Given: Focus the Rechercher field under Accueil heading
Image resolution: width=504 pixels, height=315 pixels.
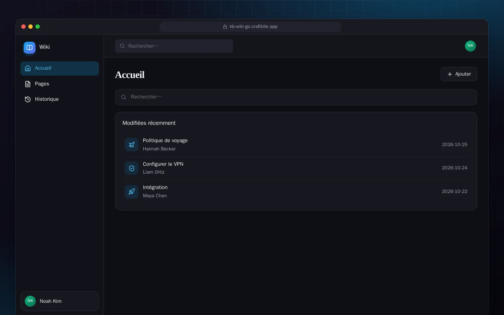Looking at the screenshot, I should (296, 97).
